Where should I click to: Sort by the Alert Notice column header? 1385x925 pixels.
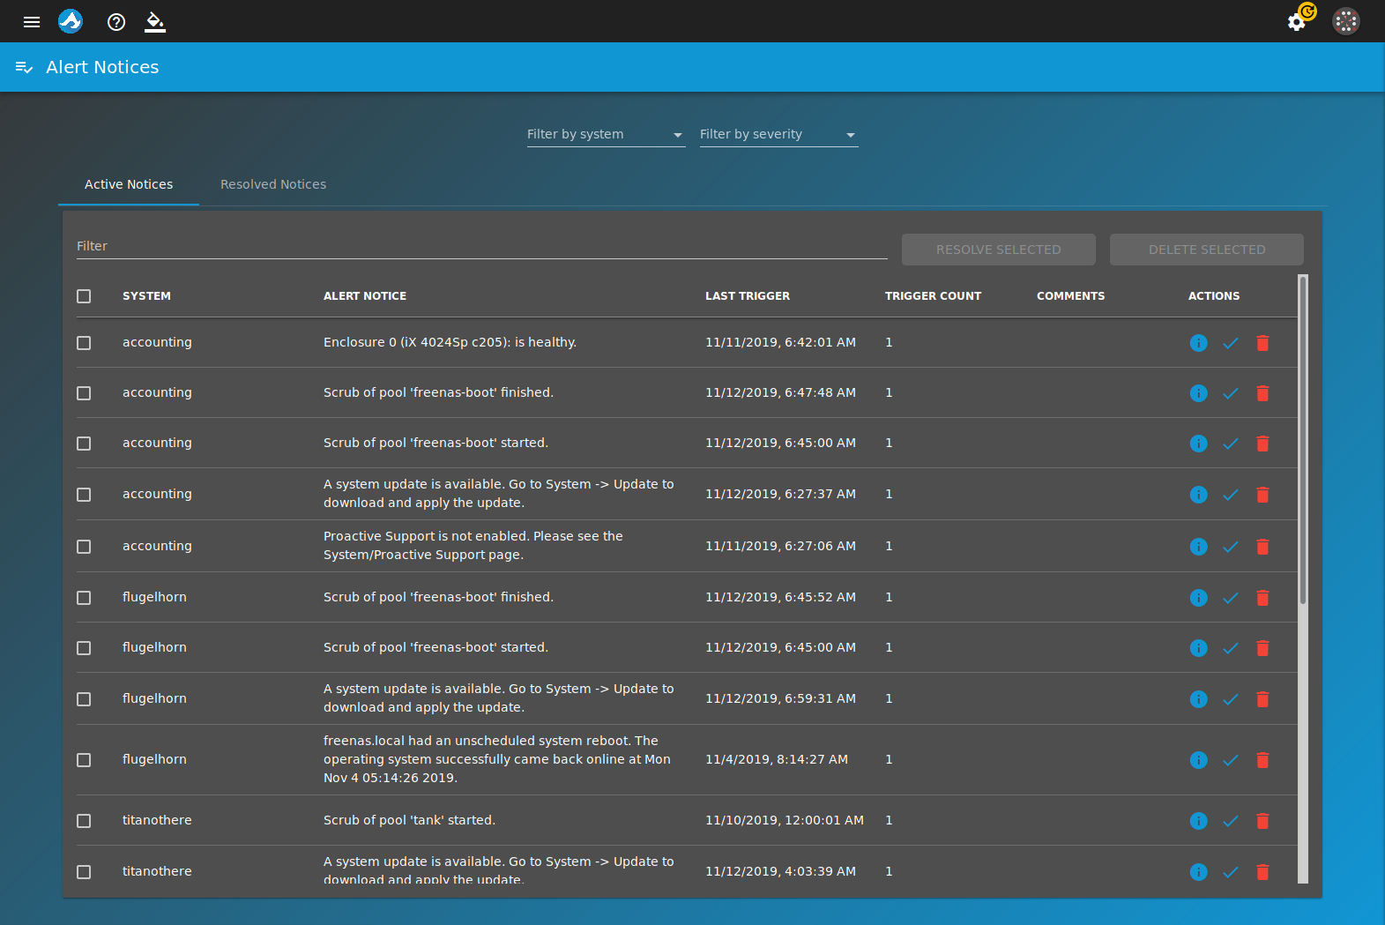365,296
